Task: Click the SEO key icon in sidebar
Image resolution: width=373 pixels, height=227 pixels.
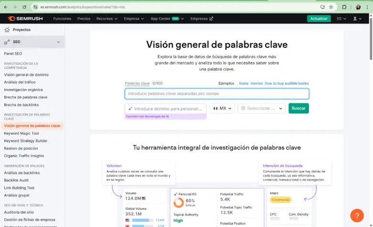Action: [7, 42]
